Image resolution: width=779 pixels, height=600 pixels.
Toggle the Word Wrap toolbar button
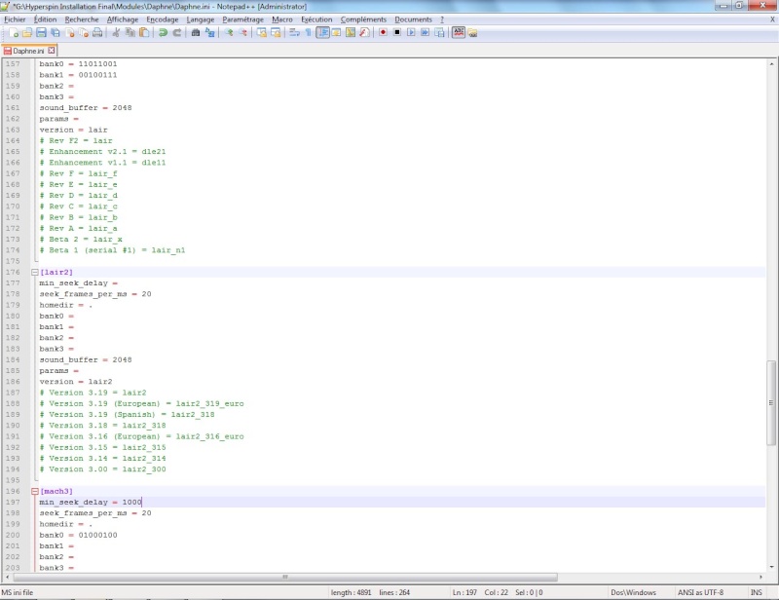point(294,33)
